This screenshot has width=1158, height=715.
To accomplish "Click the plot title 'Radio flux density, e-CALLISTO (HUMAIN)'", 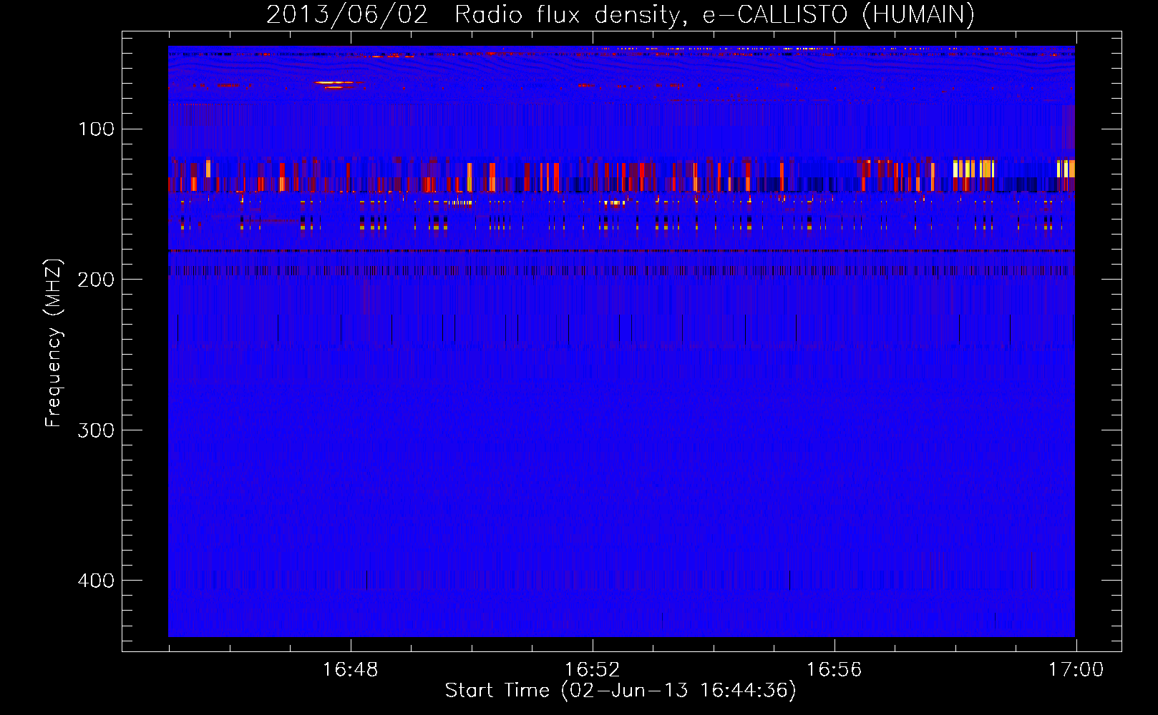I will (714, 15).
